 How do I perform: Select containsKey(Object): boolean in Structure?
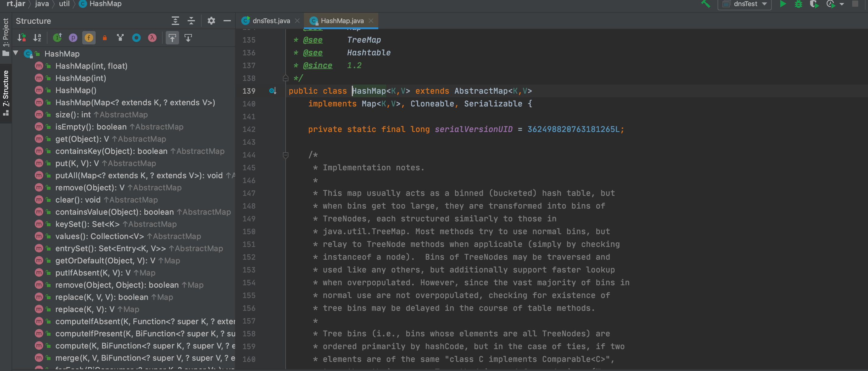(140, 151)
